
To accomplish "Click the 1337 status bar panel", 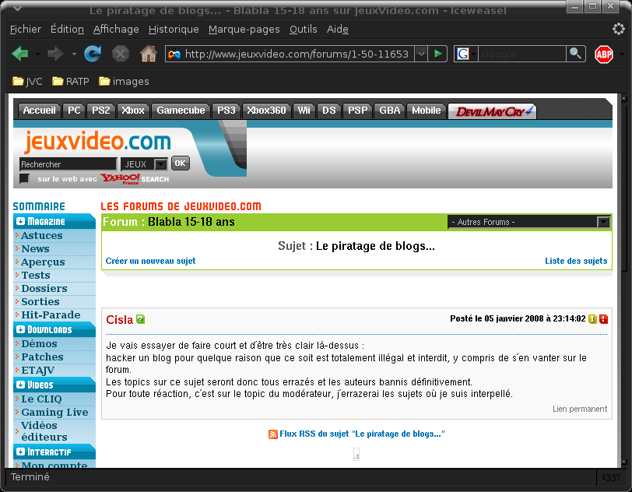I will (x=611, y=477).
